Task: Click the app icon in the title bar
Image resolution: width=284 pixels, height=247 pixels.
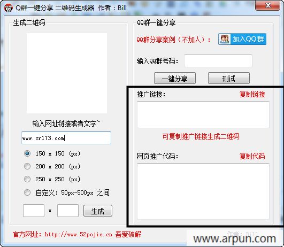Action: pyautogui.click(x=9, y=8)
